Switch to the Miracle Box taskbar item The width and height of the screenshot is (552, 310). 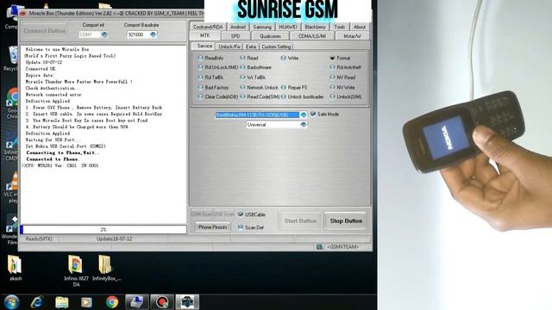(187, 302)
